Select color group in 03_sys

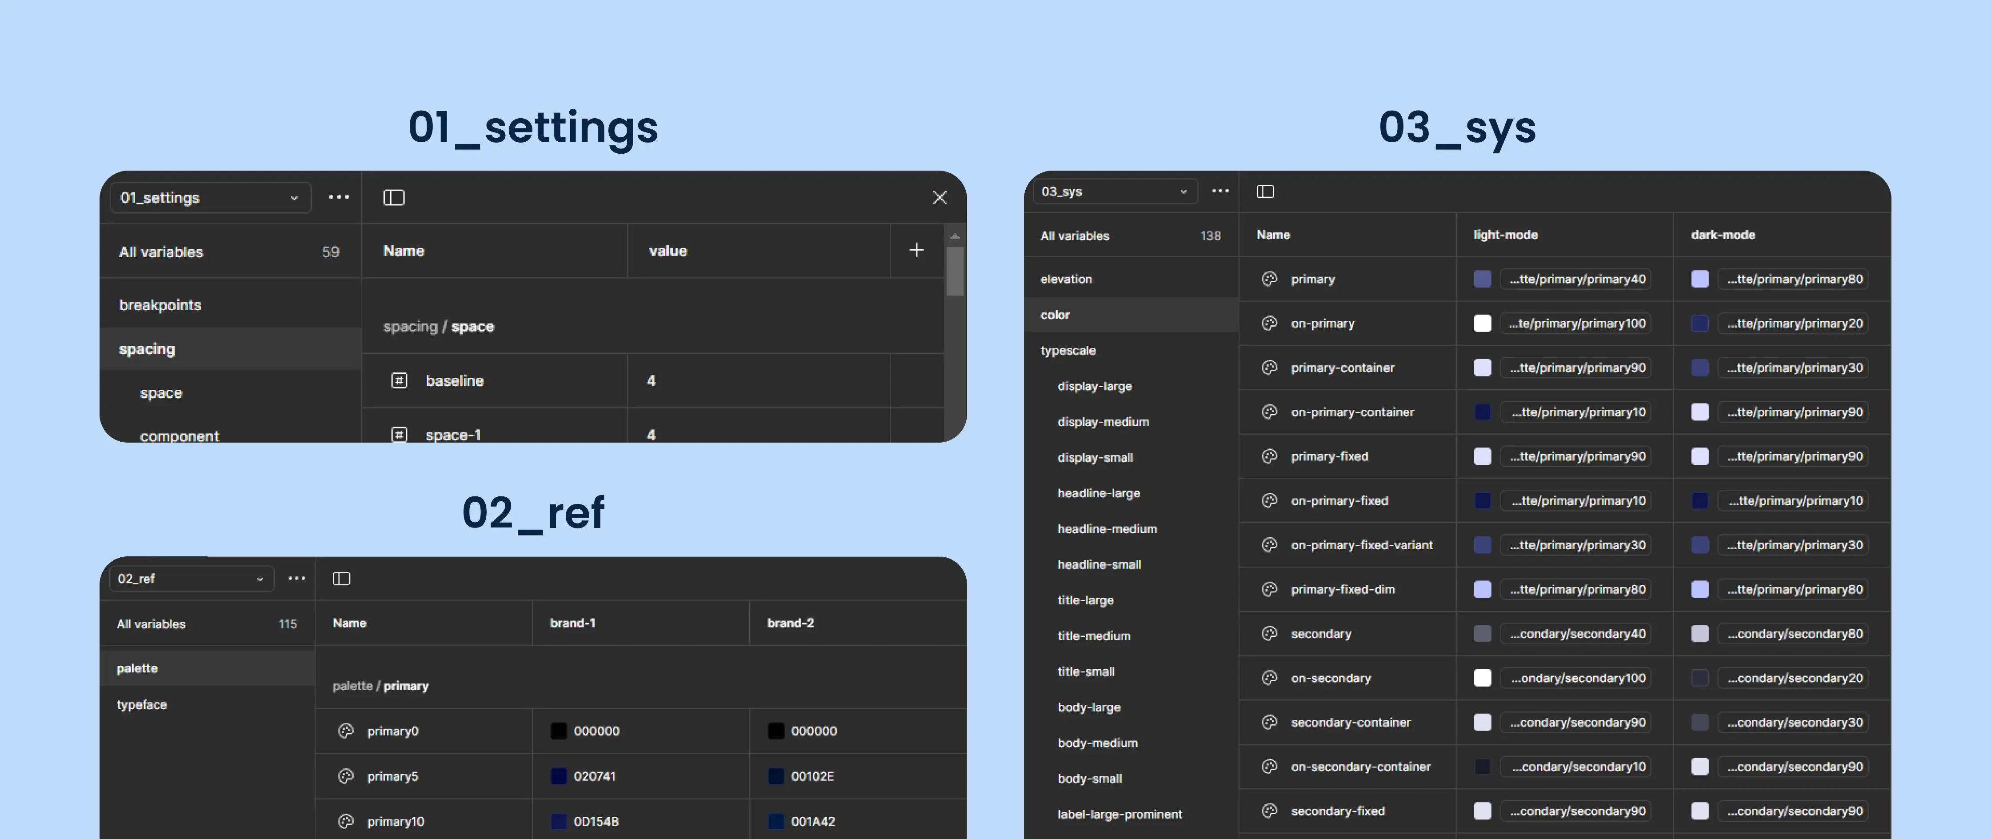[1131, 315]
